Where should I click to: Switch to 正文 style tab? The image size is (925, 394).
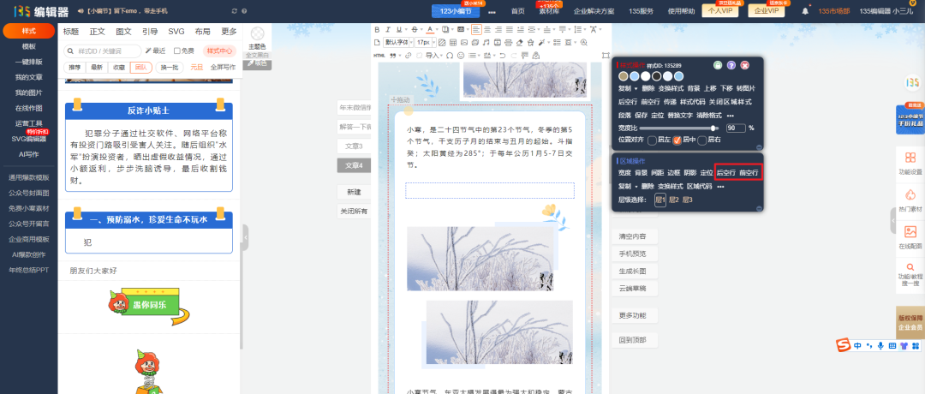point(98,31)
